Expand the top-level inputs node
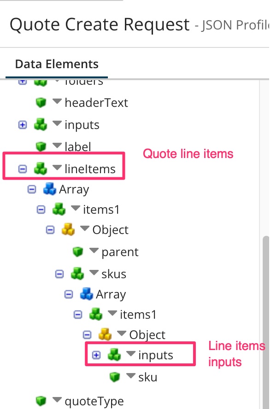The image size is (271, 409). pyautogui.click(x=22, y=124)
